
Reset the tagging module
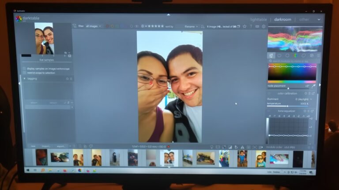pos(67,79)
